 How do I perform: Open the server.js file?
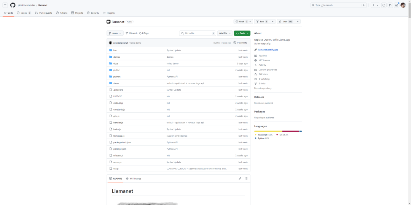(x=118, y=162)
